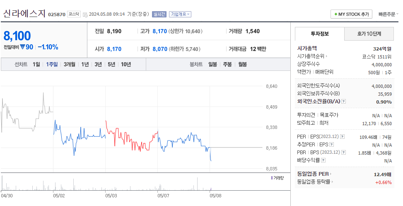Click the help icon beside PER EPS(2023.12)
Screen dimensions: 403x206
coord(343,137)
